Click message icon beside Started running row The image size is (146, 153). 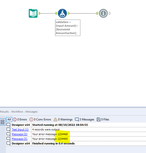8,125
